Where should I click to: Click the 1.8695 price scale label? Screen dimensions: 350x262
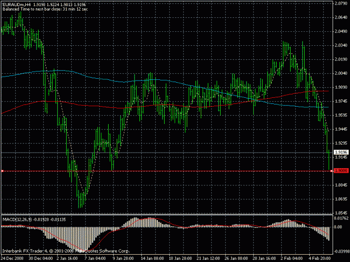pyautogui.click(x=341, y=199)
